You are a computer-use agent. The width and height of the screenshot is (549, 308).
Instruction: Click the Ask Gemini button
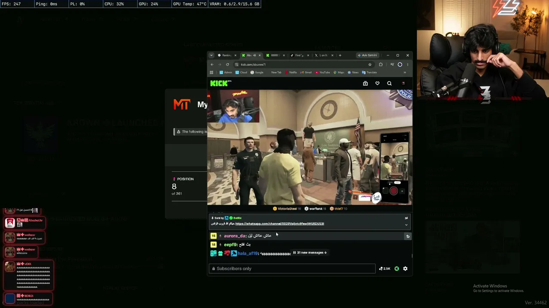click(368, 55)
